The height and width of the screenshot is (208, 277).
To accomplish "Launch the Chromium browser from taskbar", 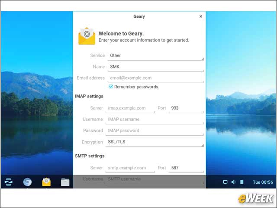I will [x=27, y=182].
